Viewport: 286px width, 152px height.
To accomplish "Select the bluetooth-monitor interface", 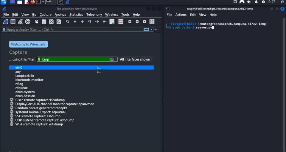I will click(x=81, y=80).
